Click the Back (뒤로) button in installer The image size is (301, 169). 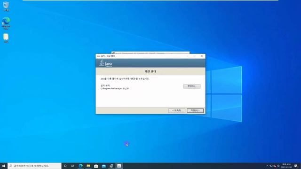tap(177, 111)
